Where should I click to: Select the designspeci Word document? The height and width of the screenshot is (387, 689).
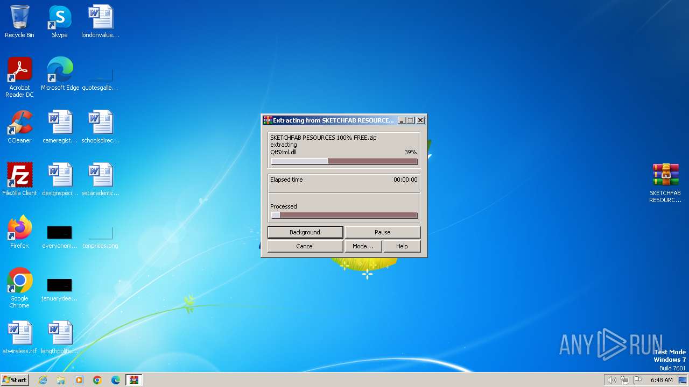(x=60, y=180)
